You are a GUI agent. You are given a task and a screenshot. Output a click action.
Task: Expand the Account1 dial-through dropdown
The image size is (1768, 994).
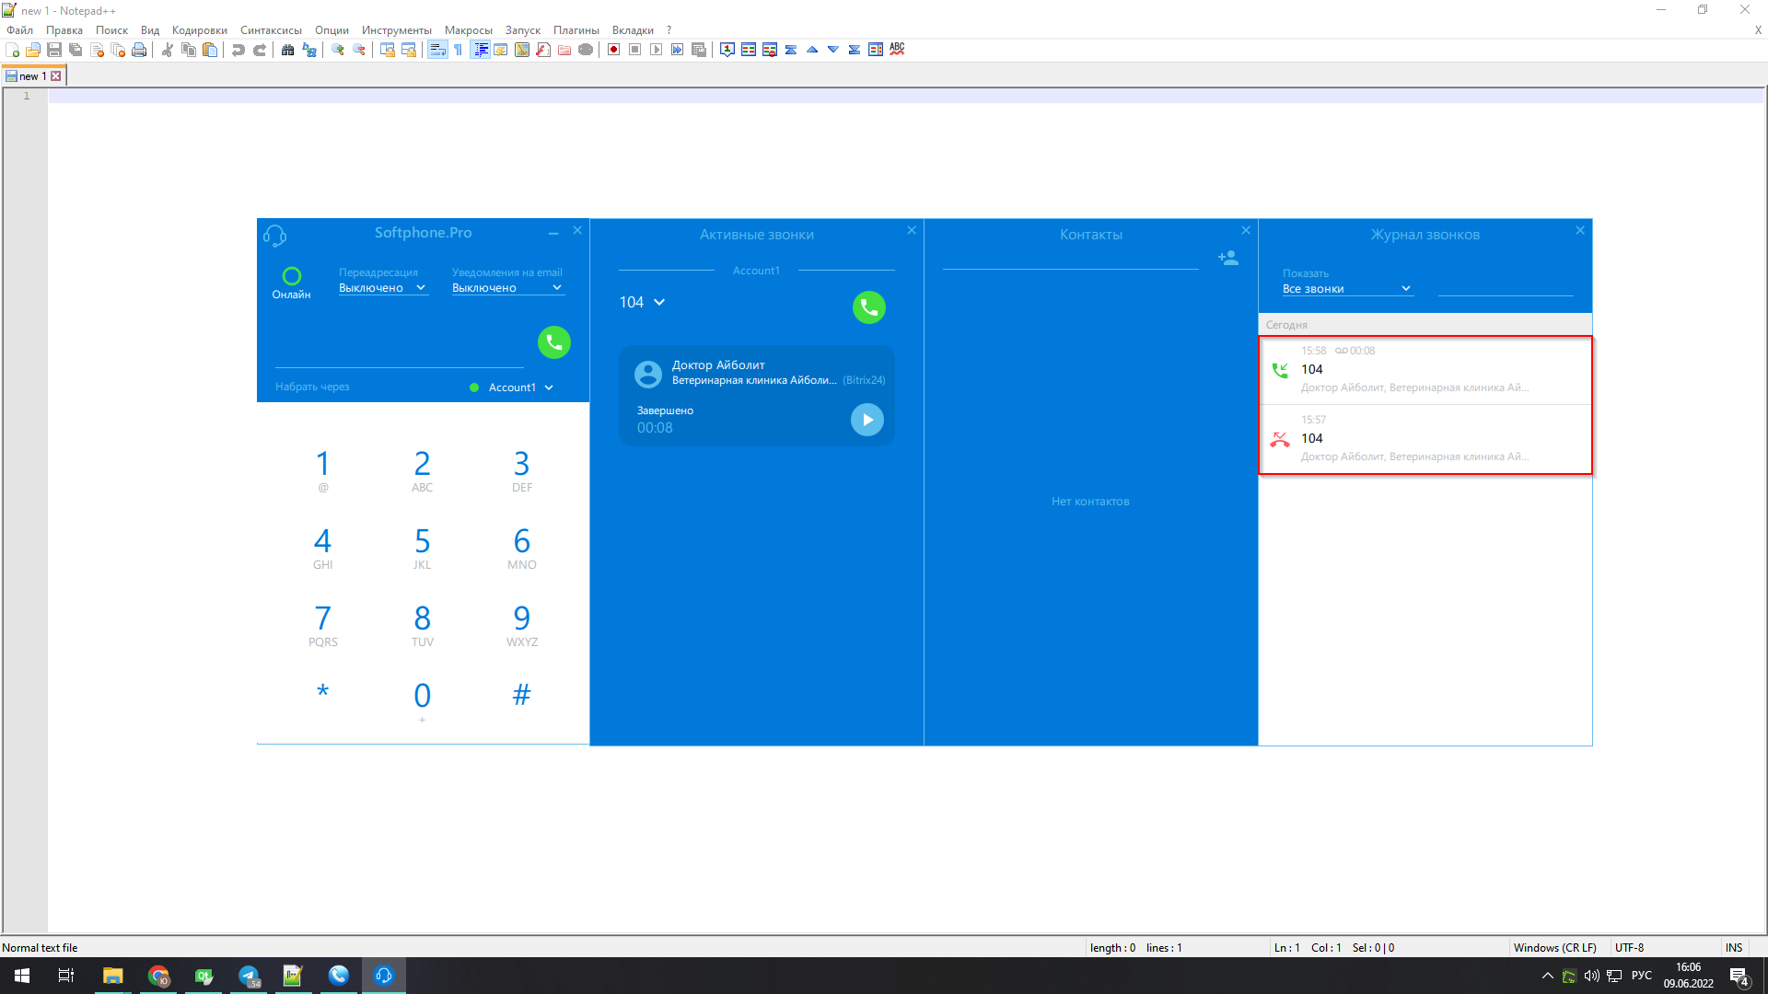point(520,387)
